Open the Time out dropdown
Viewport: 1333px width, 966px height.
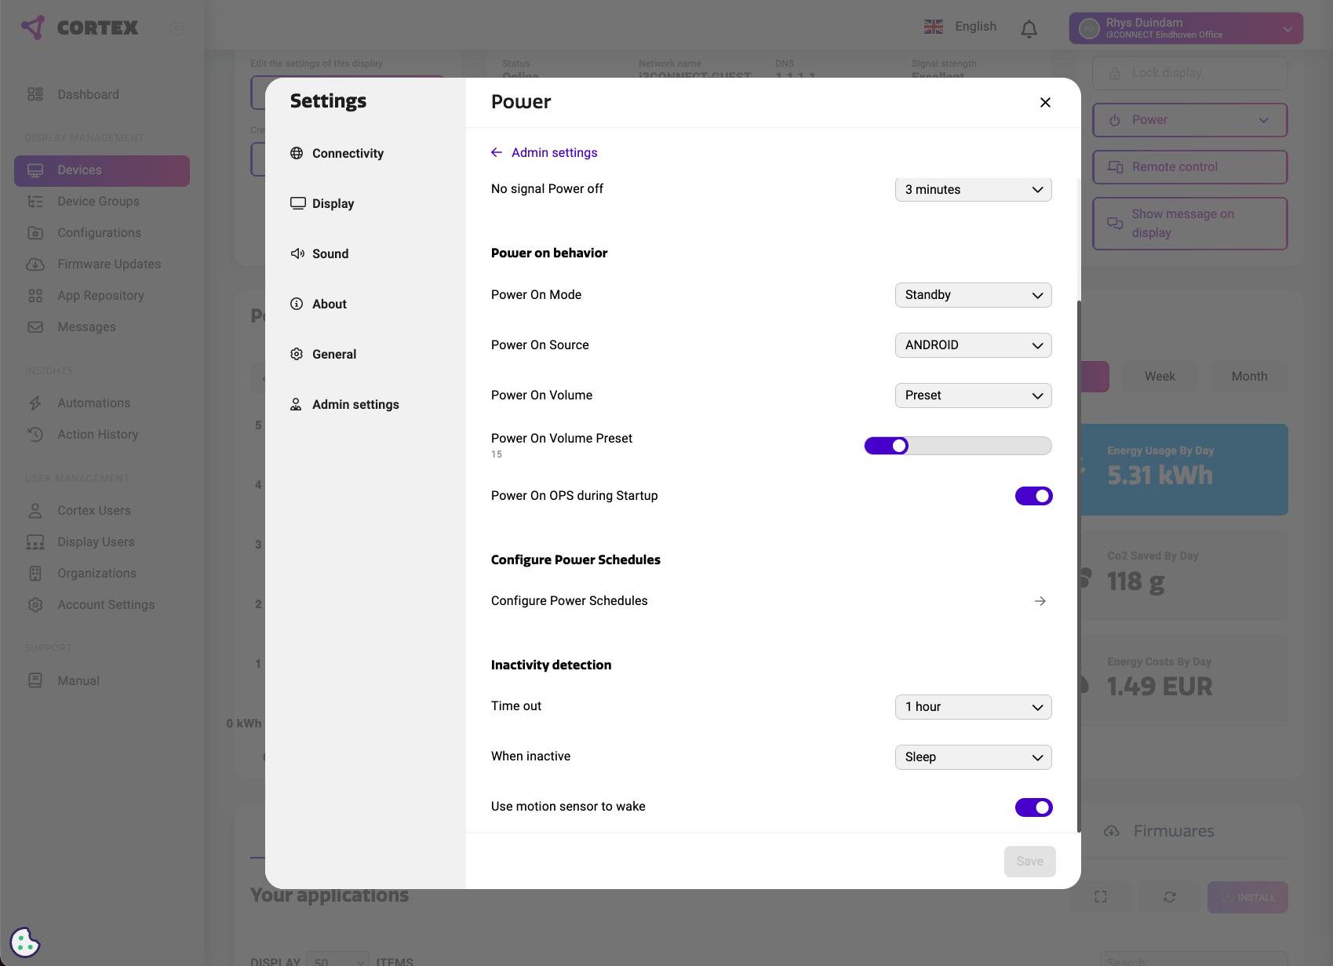coord(973,707)
